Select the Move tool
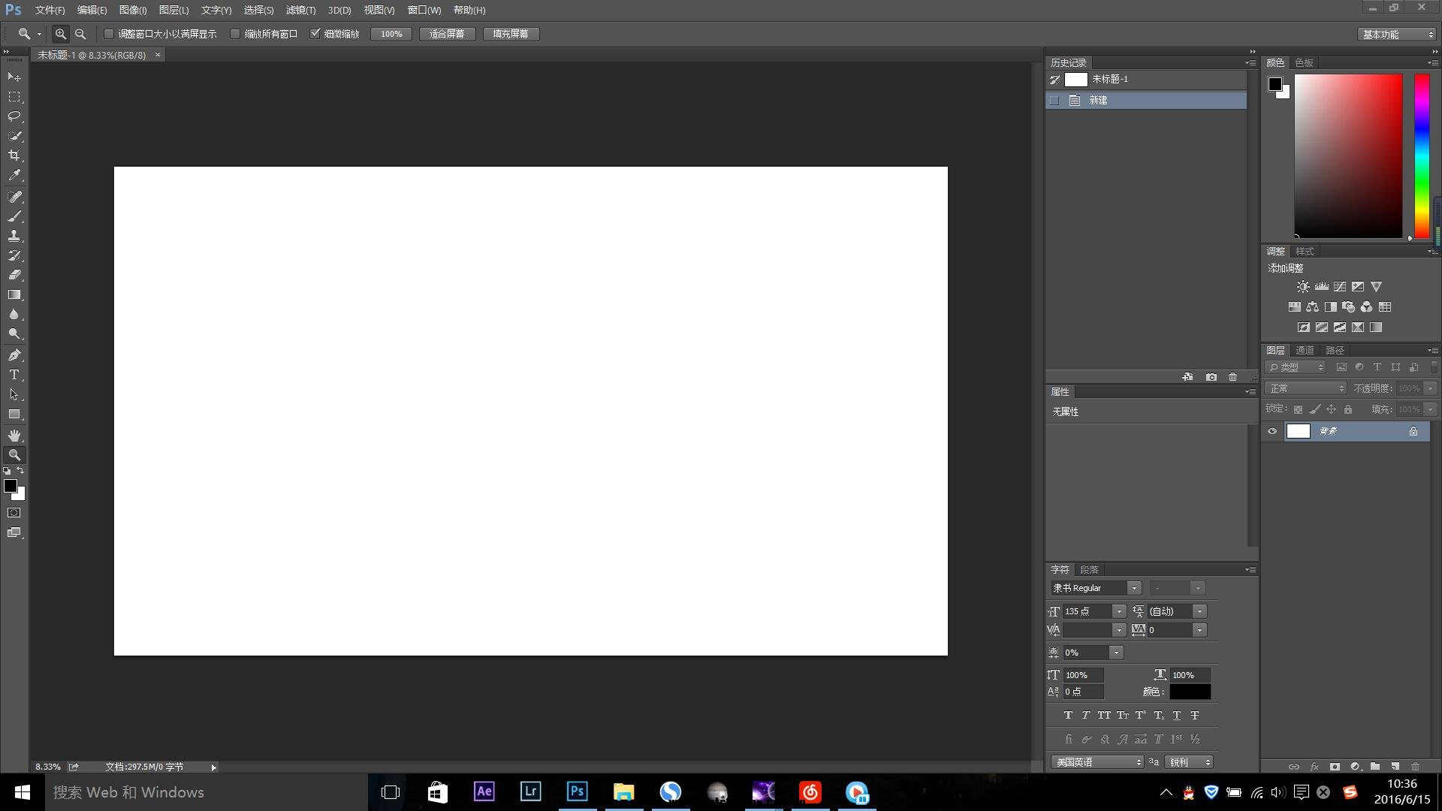This screenshot has width=1442, height=811. click(14, 77)
